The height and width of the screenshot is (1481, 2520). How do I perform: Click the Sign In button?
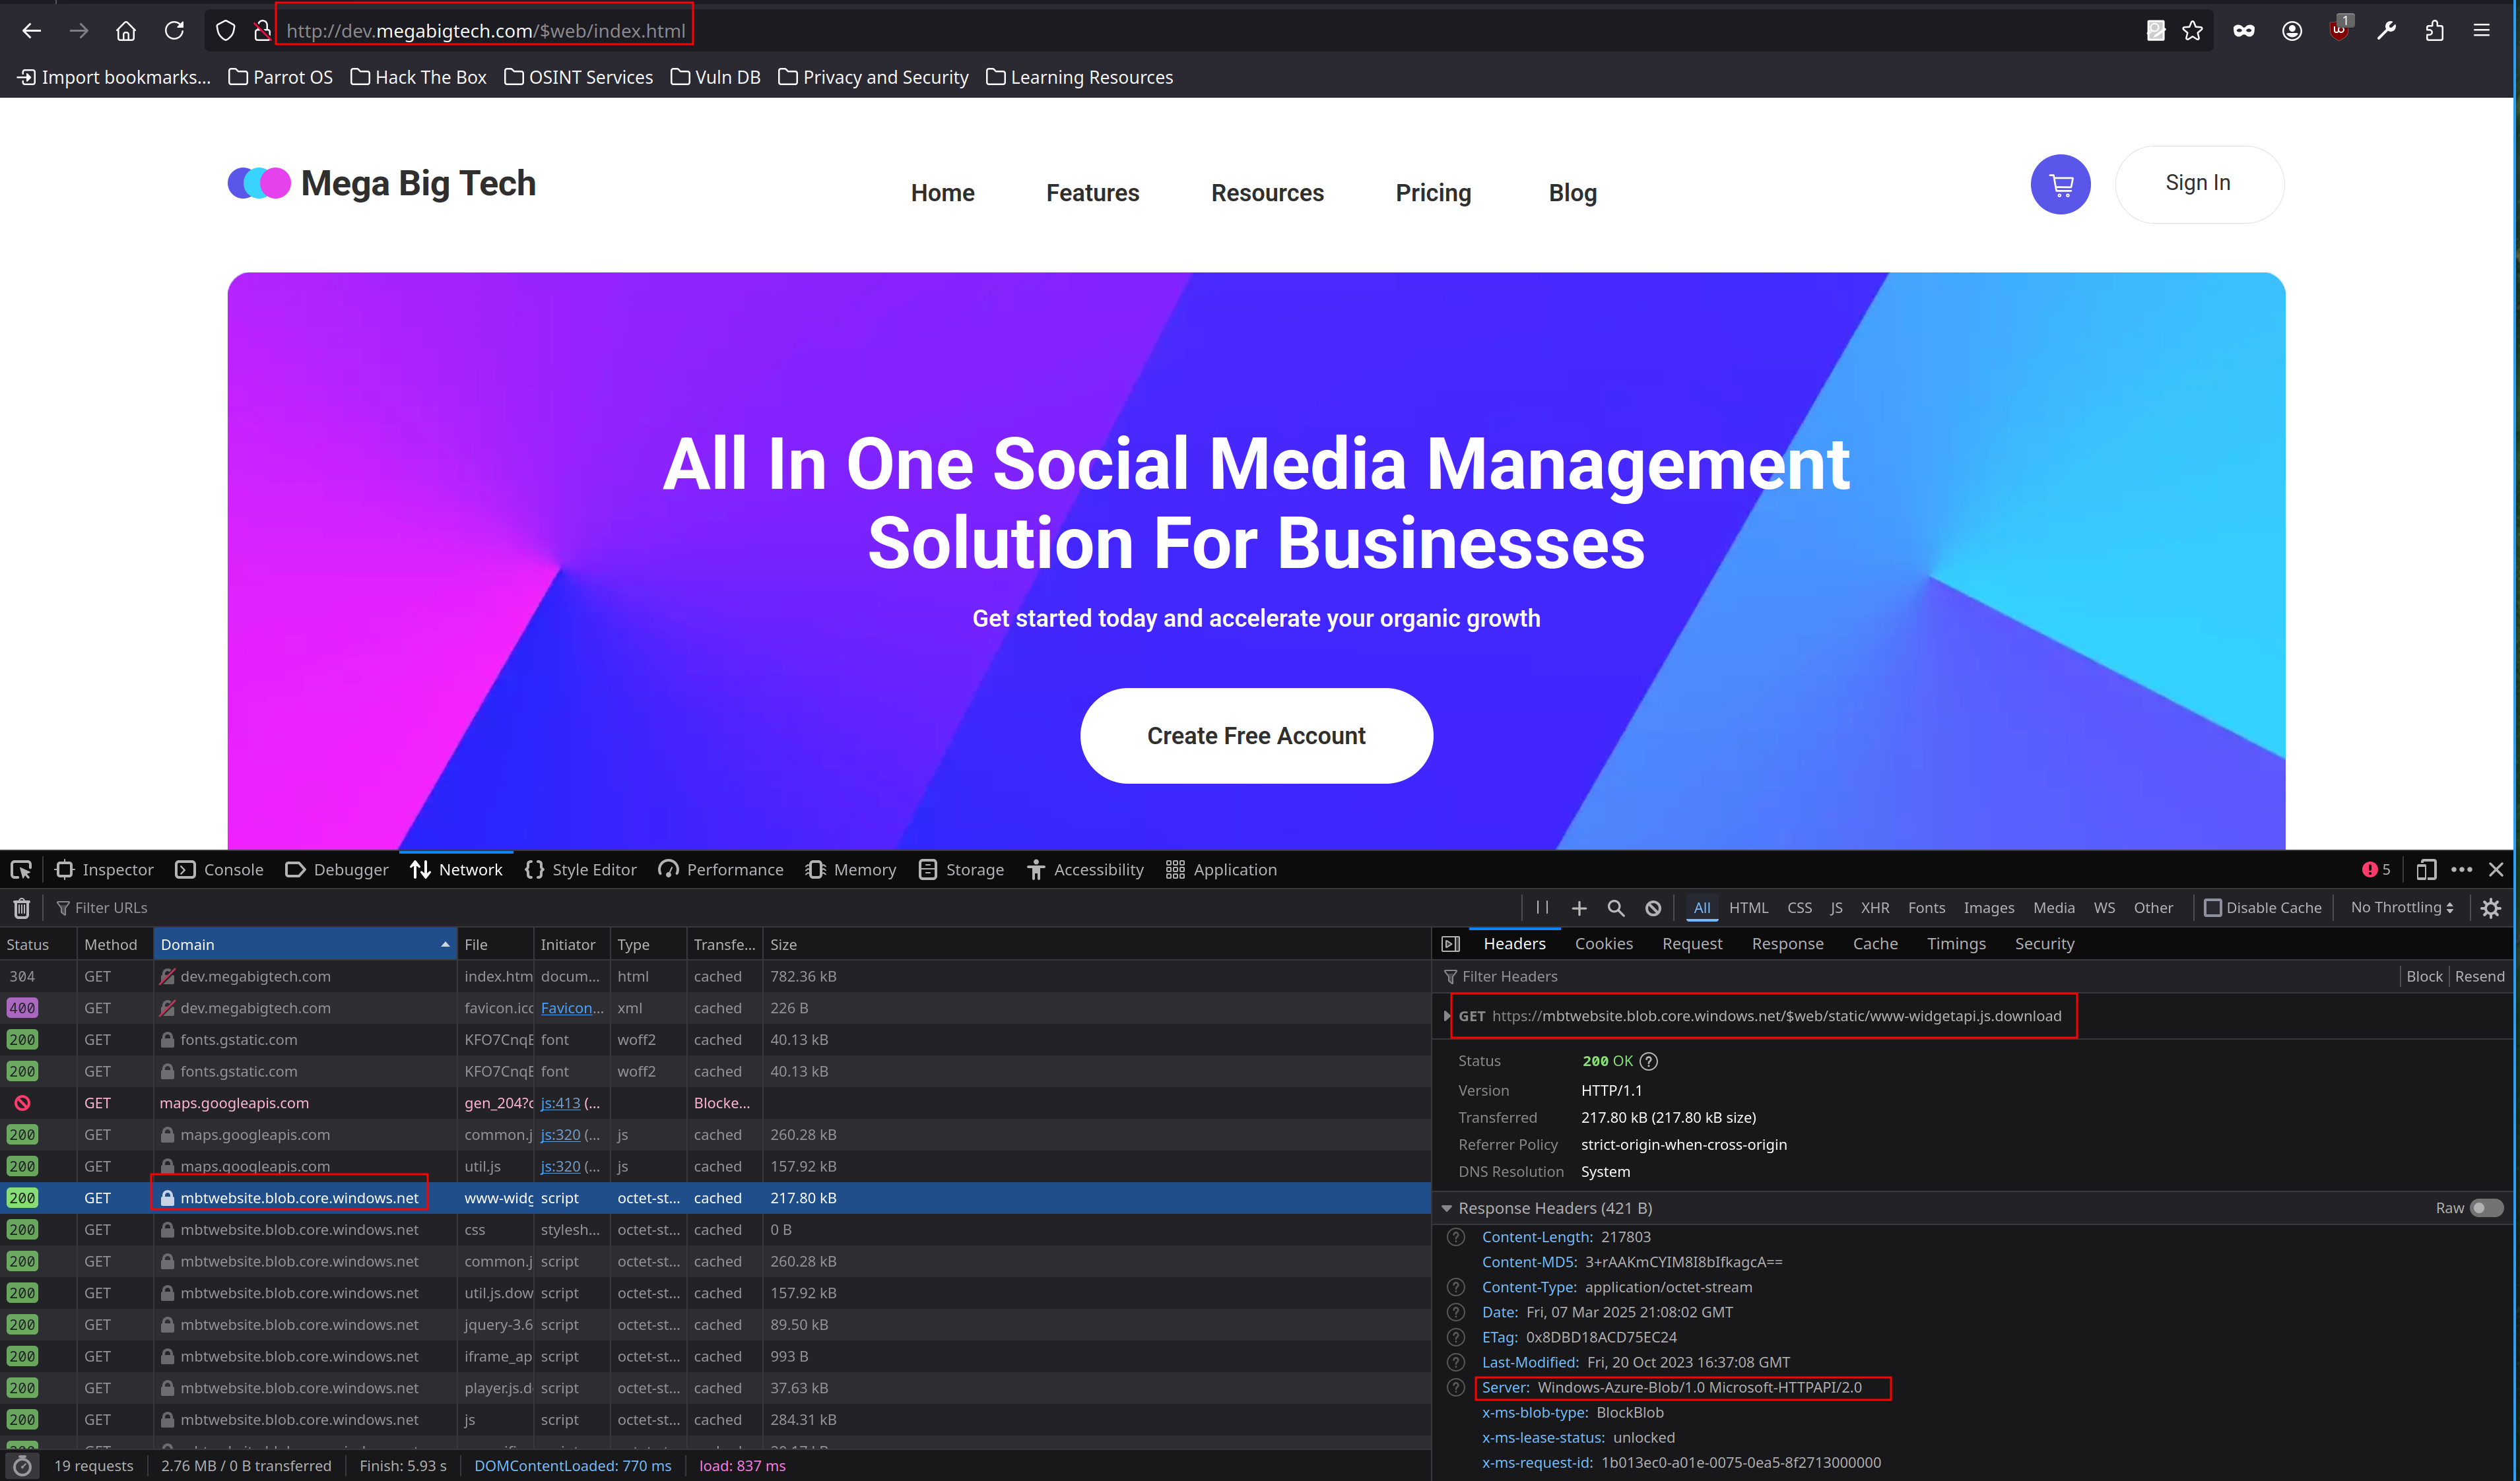pos(2198,183)
